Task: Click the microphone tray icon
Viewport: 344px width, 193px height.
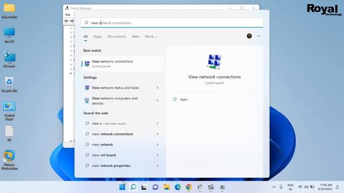Action: pos(281,187)
